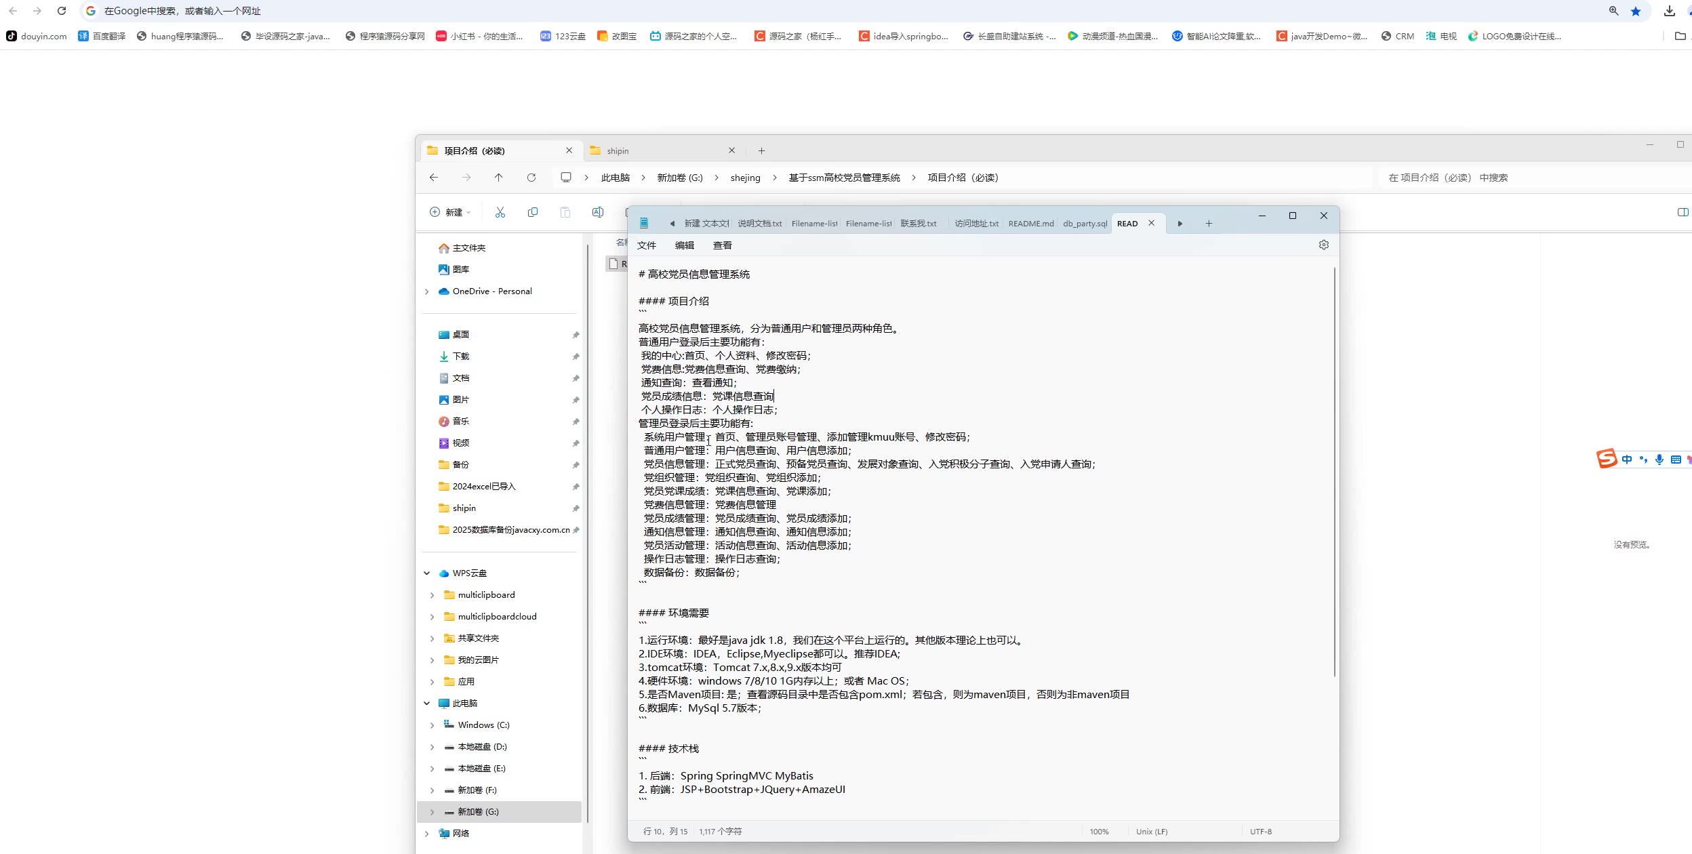The width and height of the screenshot is (1692, 854).
Task: Click the Cut scissors icon in Explorer toolbar
Action: point(500,212)
